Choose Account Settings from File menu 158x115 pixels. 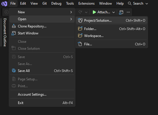click(42, 94)
